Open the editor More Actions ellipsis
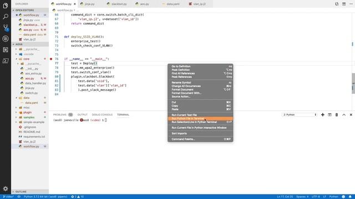The width and height of the screenshot is (355, 199). (351, 4)
